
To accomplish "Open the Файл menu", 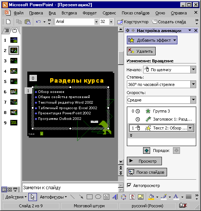I will point(18,13).
